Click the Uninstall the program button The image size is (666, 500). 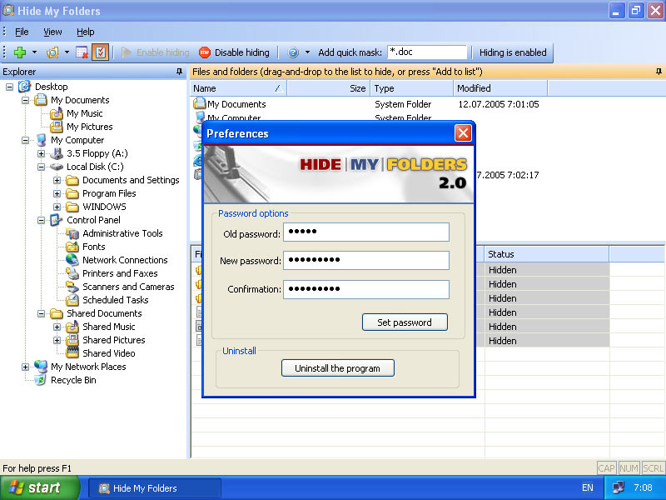pyautogui.click(x=338, y=368)
